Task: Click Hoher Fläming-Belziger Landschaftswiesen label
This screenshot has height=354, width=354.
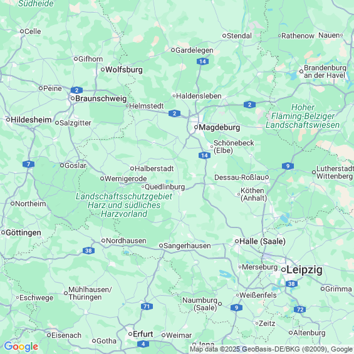Action: pyautogui.click(x=303, y=116)
